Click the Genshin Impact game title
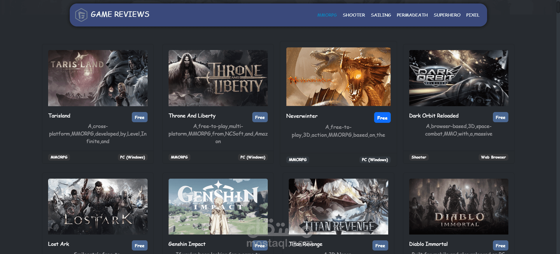Image resolution: width=560 pixels, height=254 pixels. pos(187,244)
